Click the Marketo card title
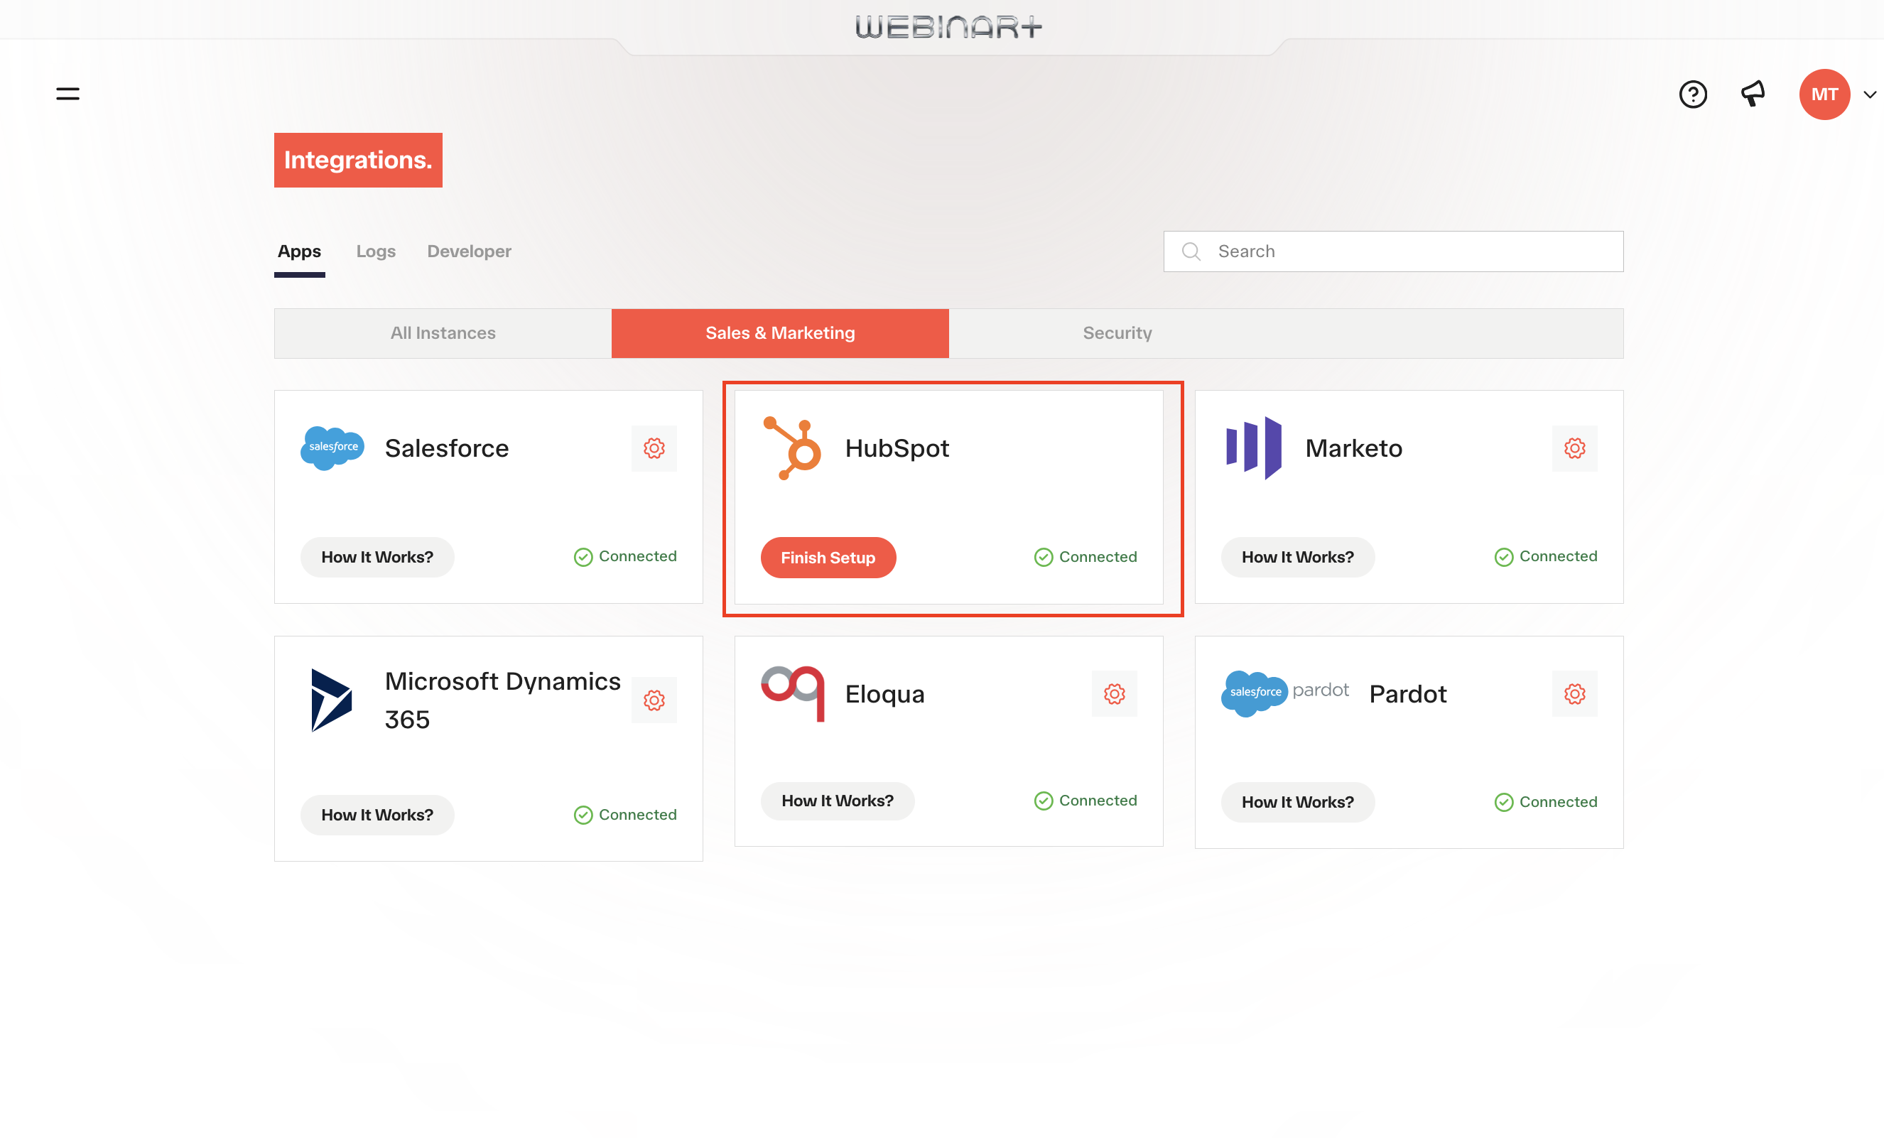 coord(1353,448)
